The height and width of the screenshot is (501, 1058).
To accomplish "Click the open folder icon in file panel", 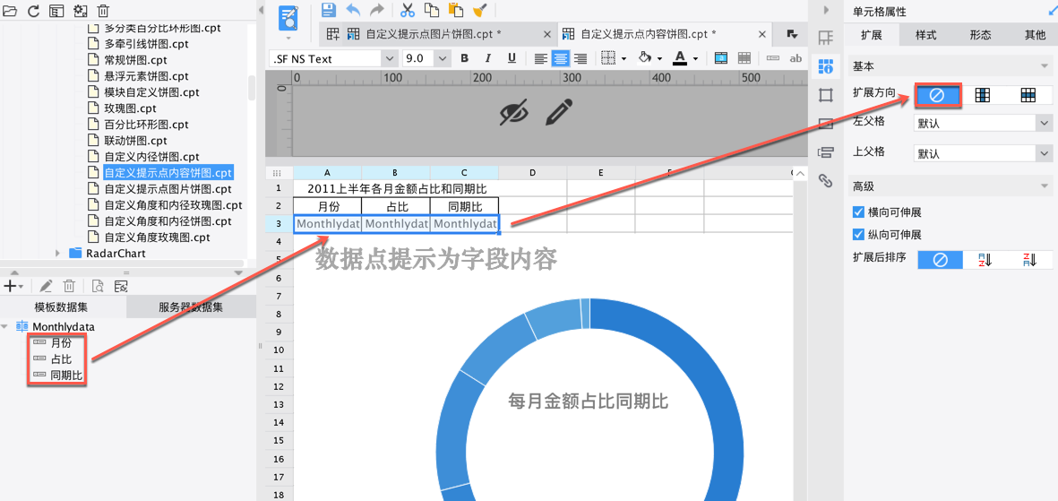I will [x=12, y=10].
